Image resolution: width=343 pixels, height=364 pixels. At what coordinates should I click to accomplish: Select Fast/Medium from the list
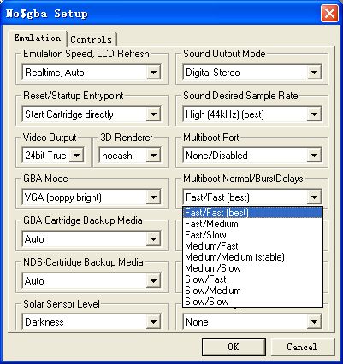pos(252,224)
